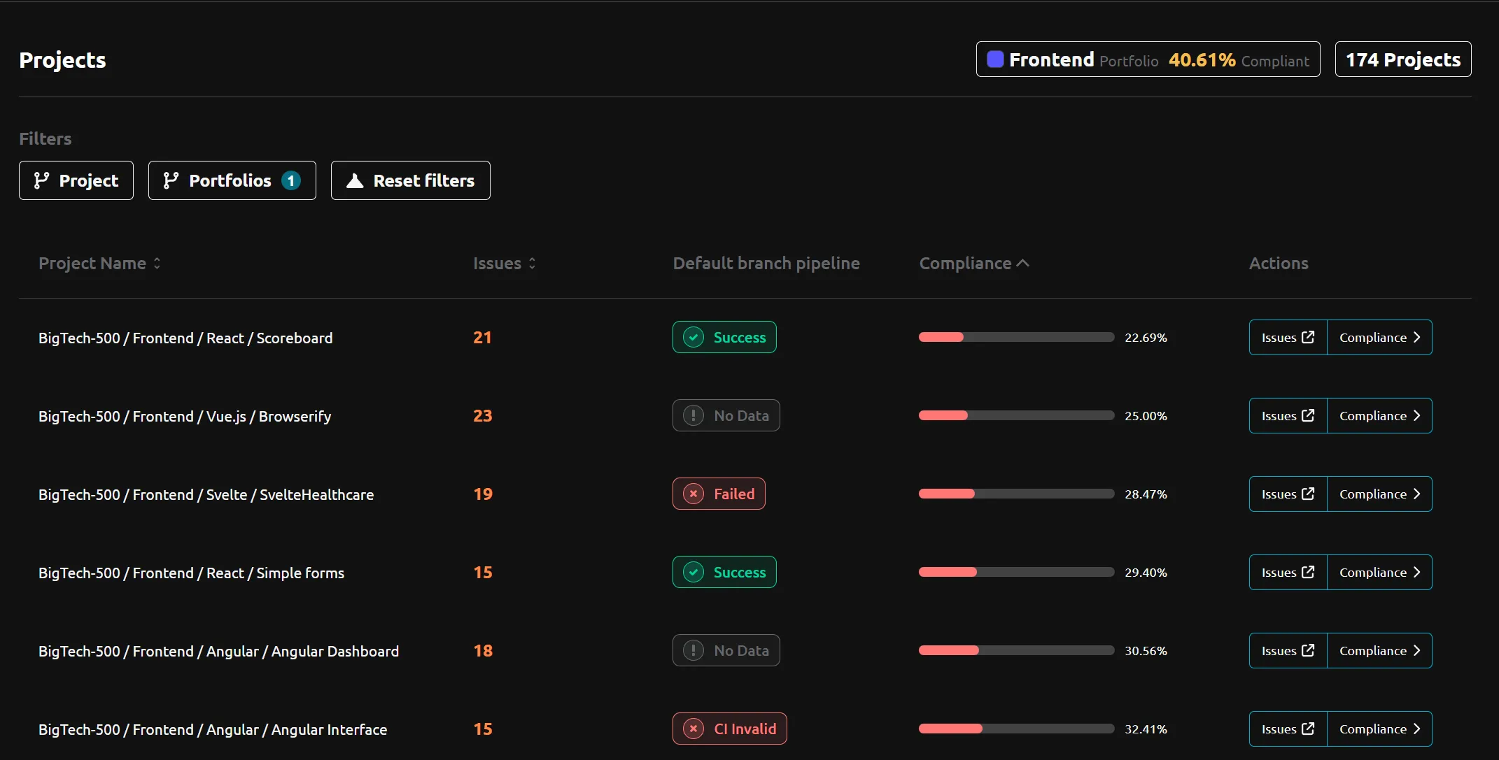Click the Failed status icon for SvelteHealthcare
1499x760 pixels.
694,494
